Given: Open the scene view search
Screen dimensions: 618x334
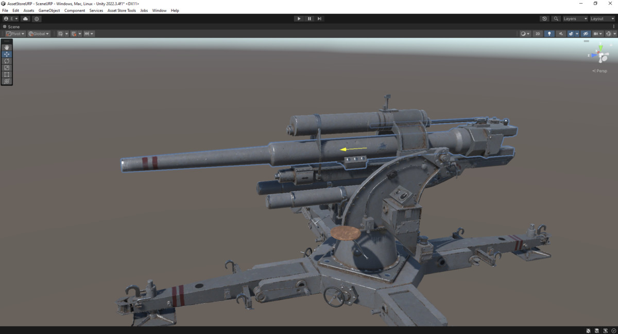Looking at the screenshot, I should click(556, 18).
